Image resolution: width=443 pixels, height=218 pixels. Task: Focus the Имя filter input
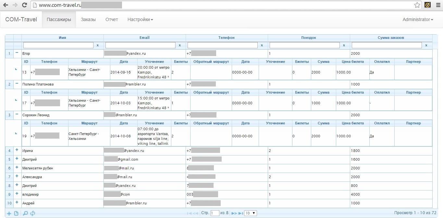click(x=58, y=45)
